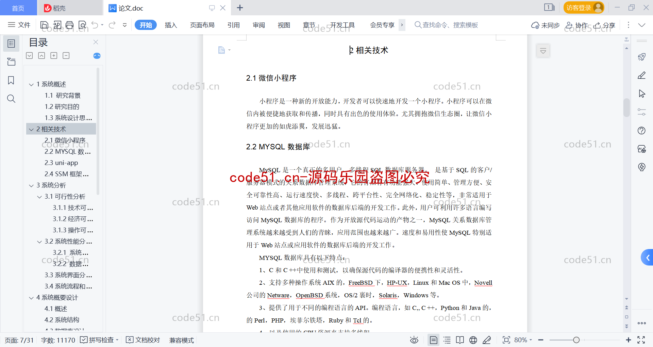
Task: Collapse the '1 系统概述' outline section
Action: point(31,84)
